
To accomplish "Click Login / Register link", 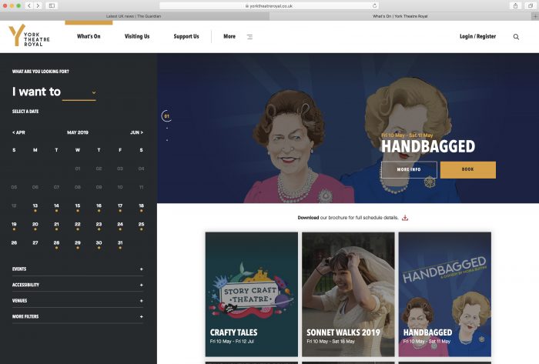I will click(478, 36).
